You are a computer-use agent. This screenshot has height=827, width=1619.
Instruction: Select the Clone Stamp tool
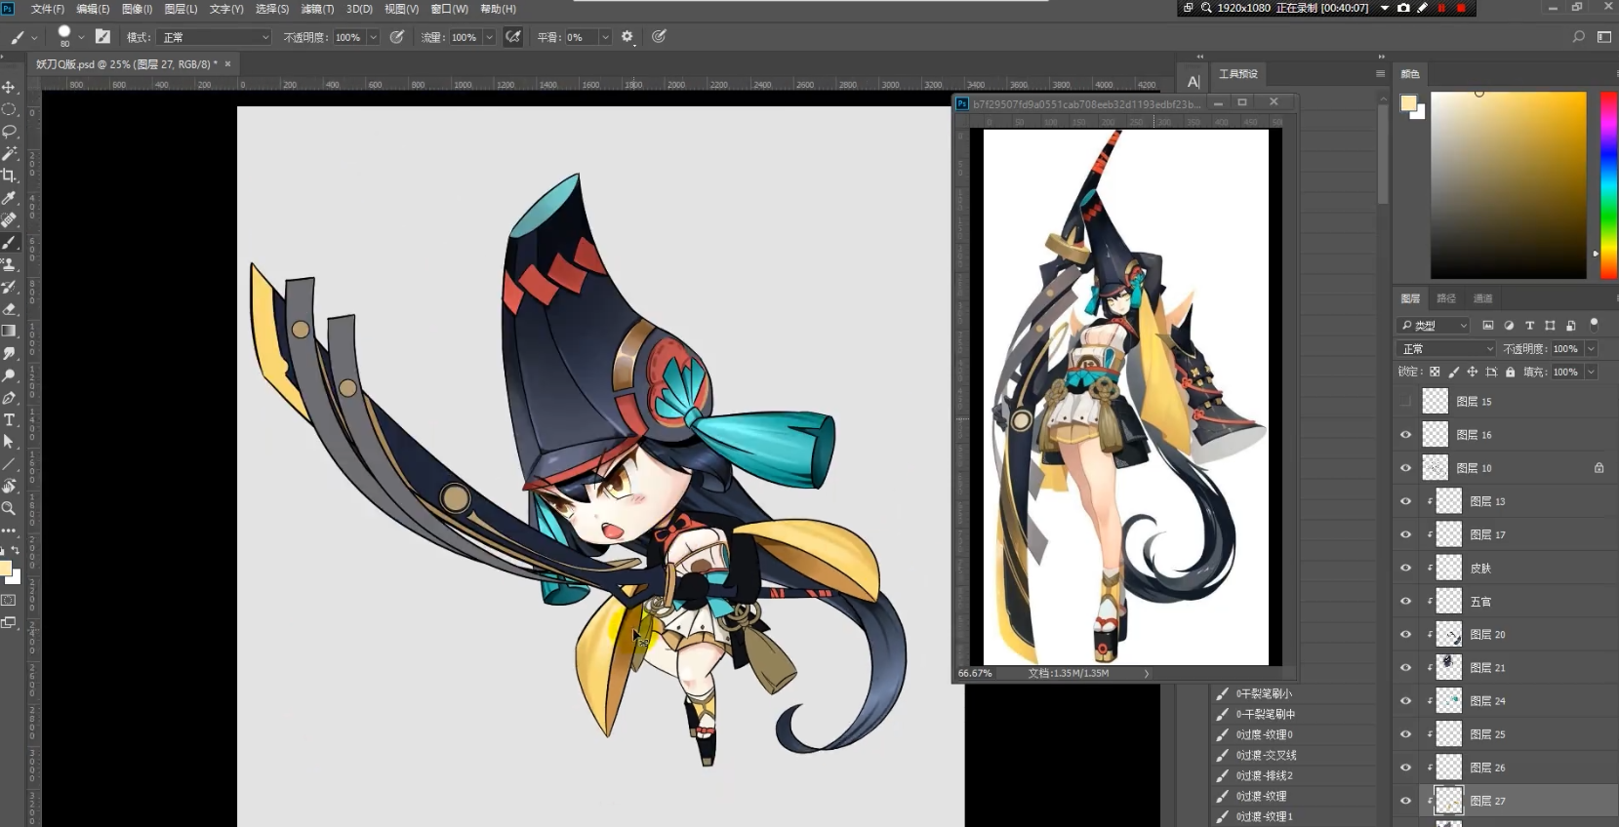pos(9,264)
